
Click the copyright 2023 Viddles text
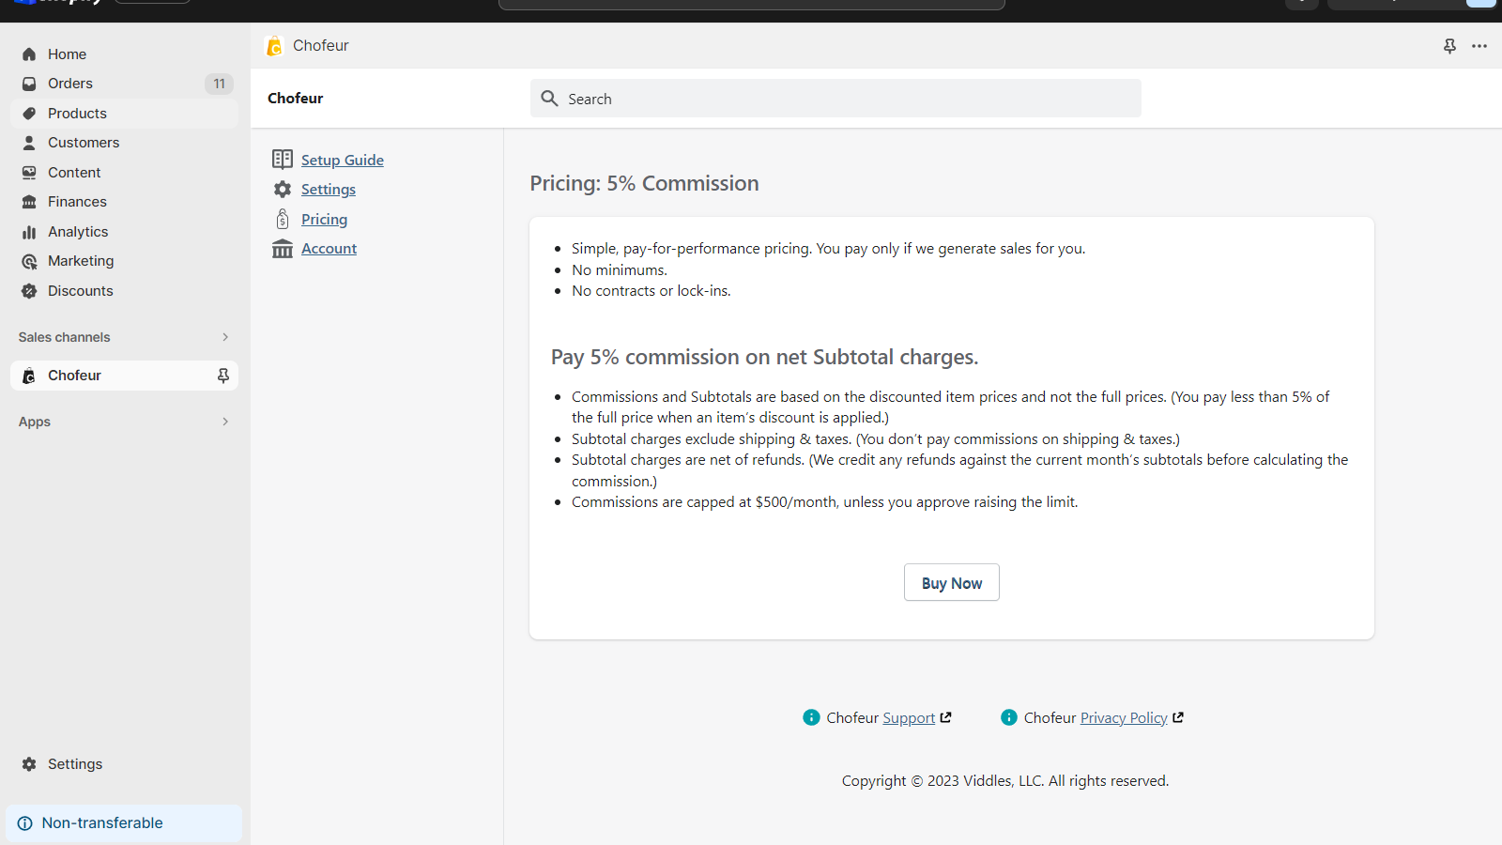1005,781
